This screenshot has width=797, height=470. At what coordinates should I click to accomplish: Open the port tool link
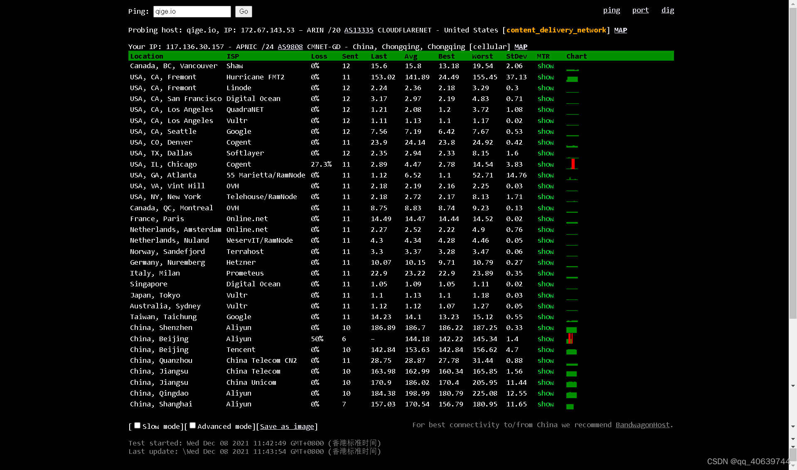pyautogui.click(x=640, y=10)
